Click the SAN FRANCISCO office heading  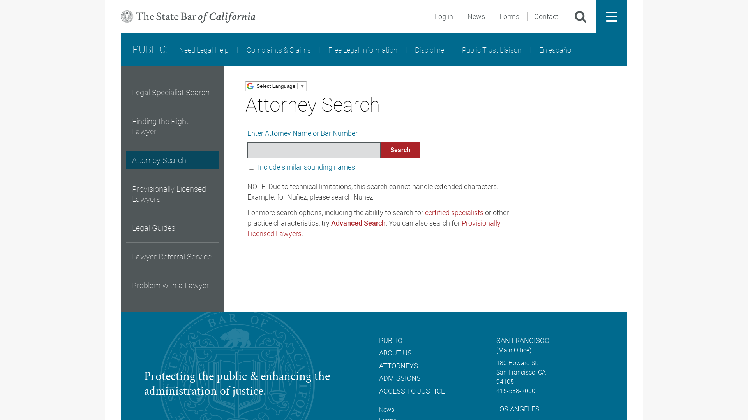pyautogui.click(x=522, y=341)
